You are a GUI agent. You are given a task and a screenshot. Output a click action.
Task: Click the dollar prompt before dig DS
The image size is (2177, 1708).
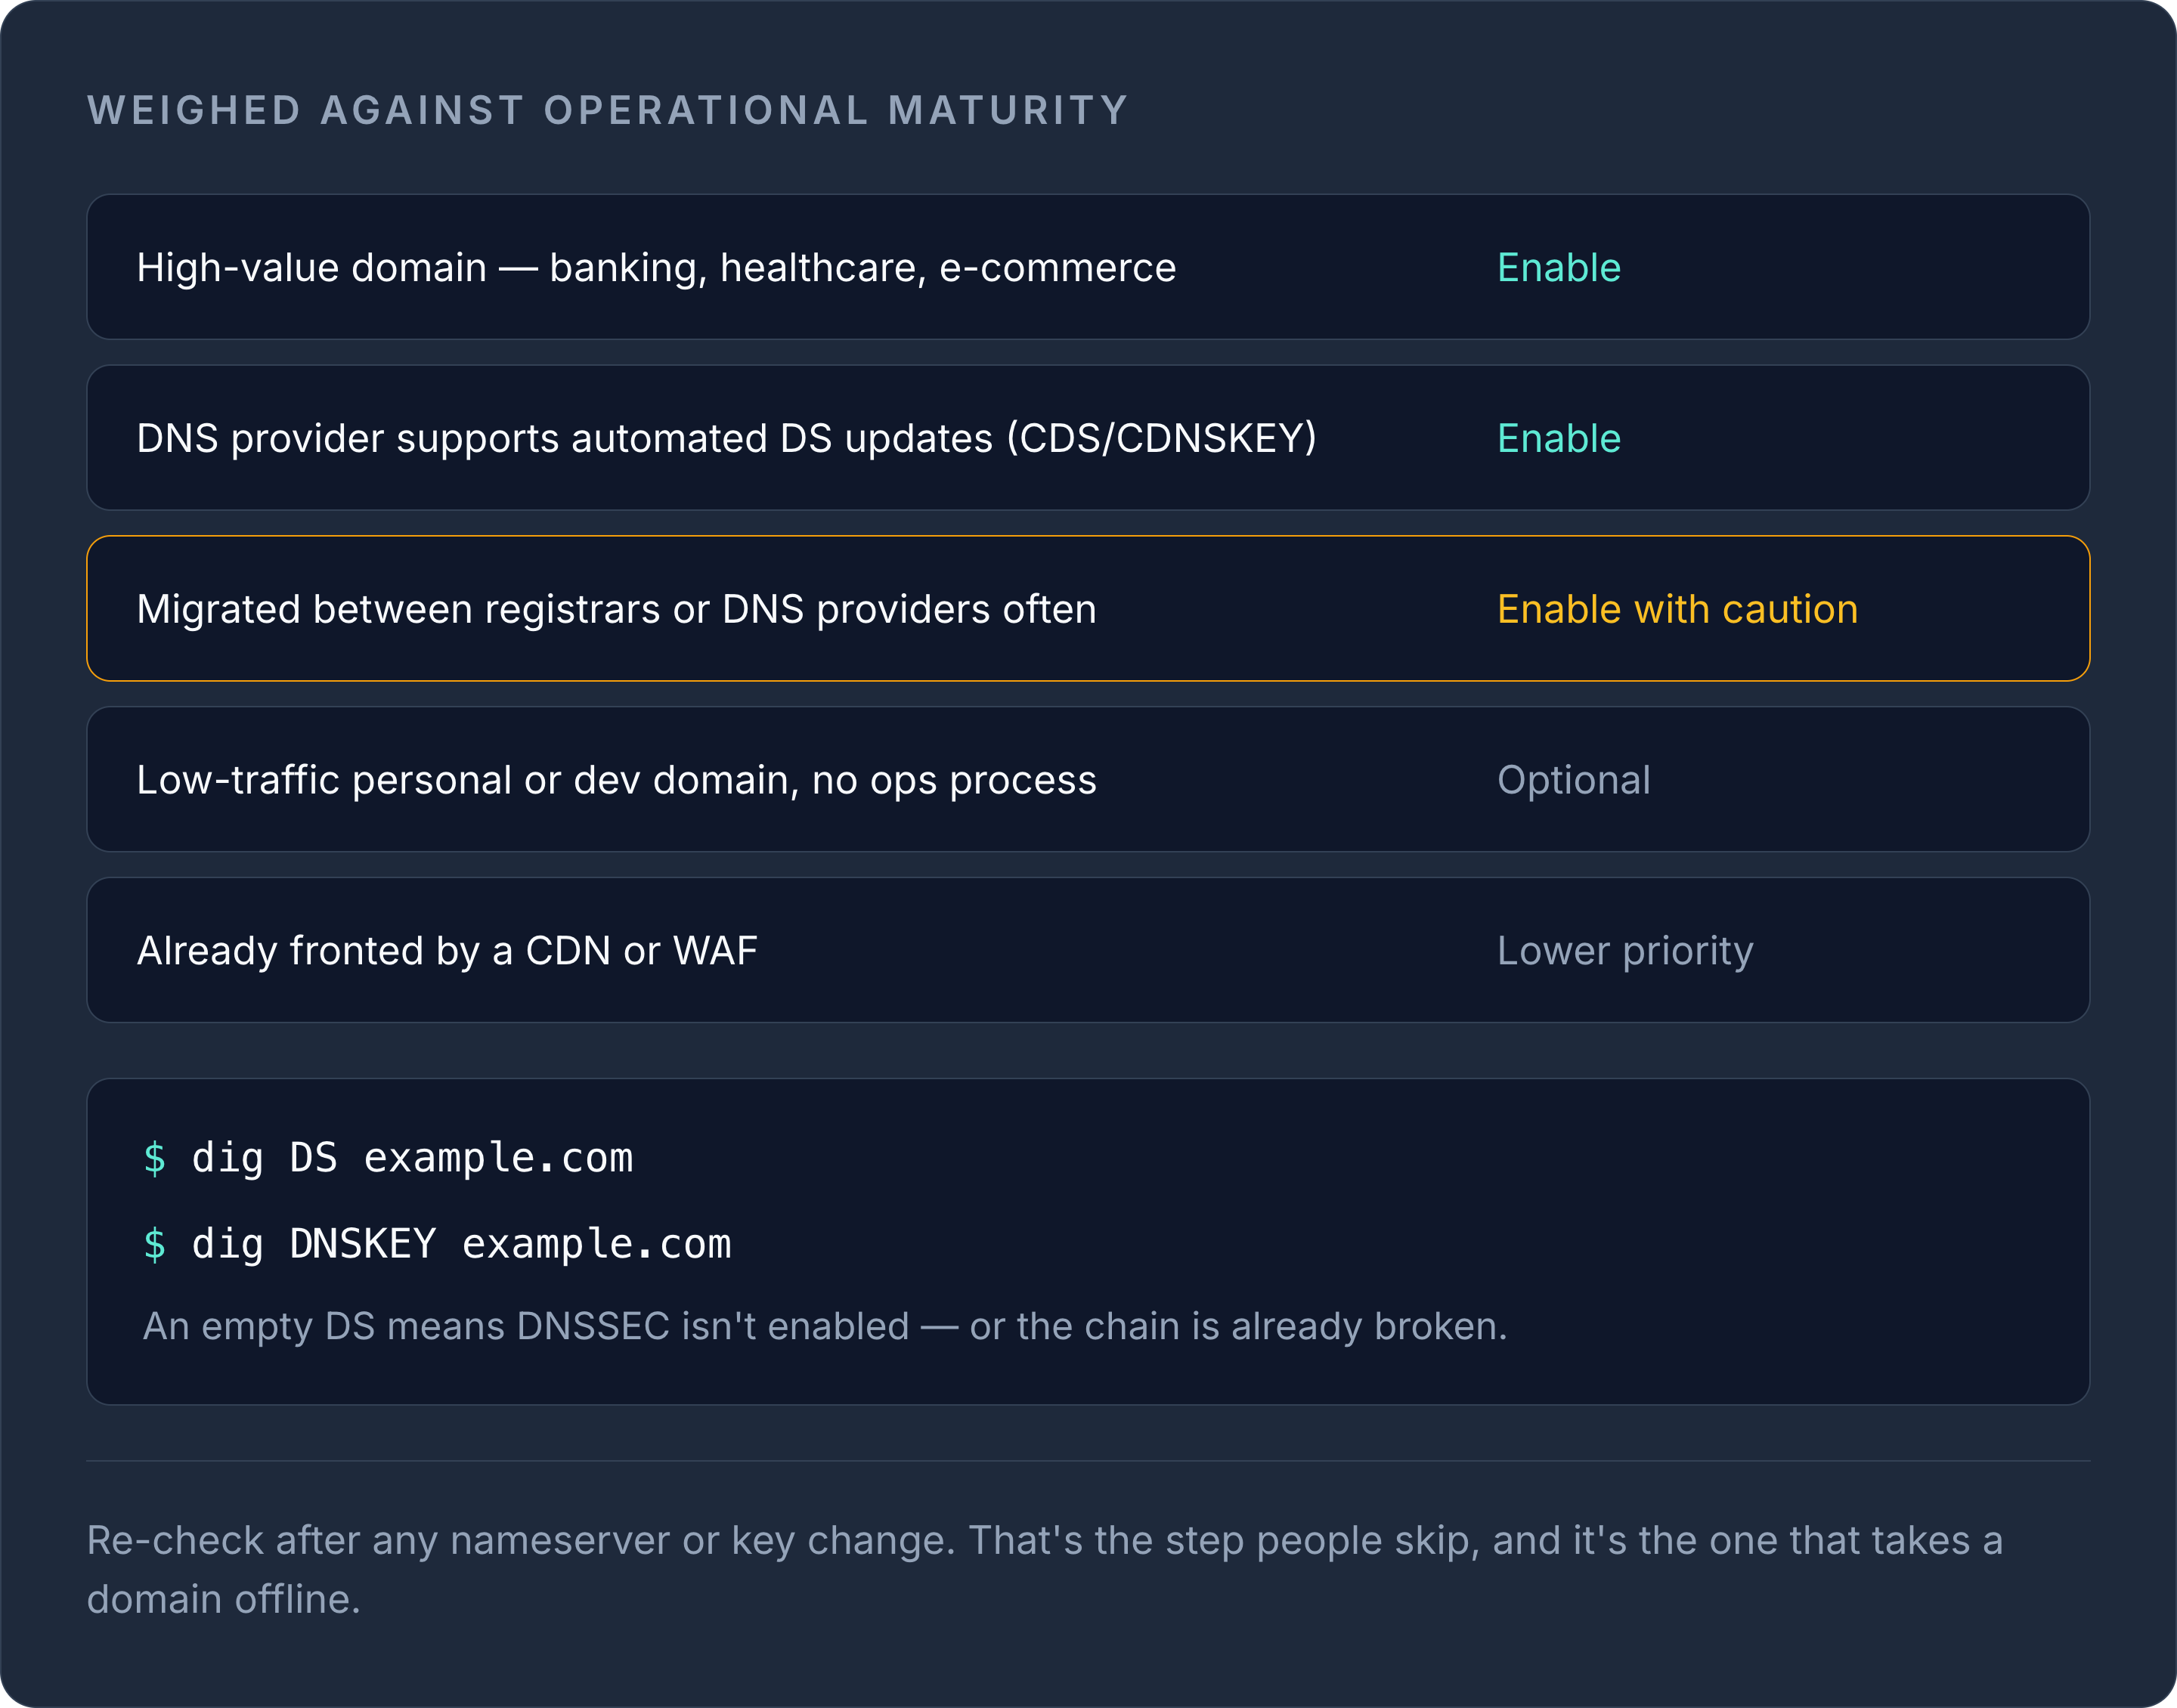[154, 1158]
